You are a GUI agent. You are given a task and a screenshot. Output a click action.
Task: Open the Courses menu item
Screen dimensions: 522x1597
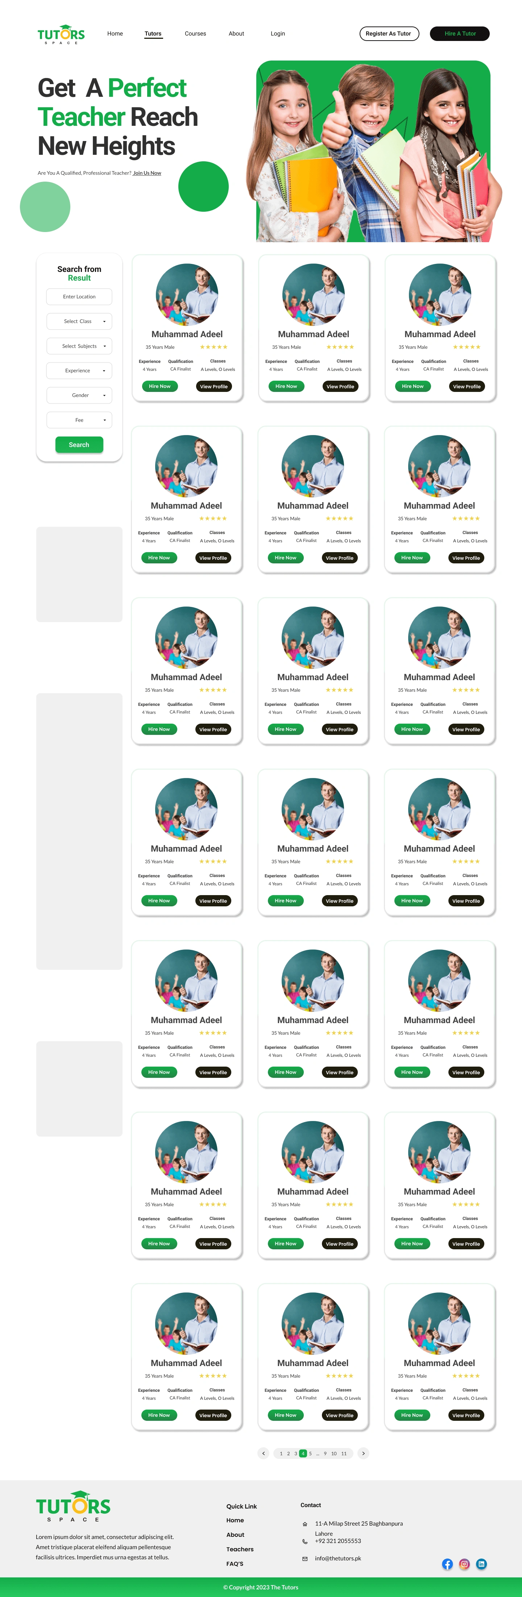[x=195, y=33]
